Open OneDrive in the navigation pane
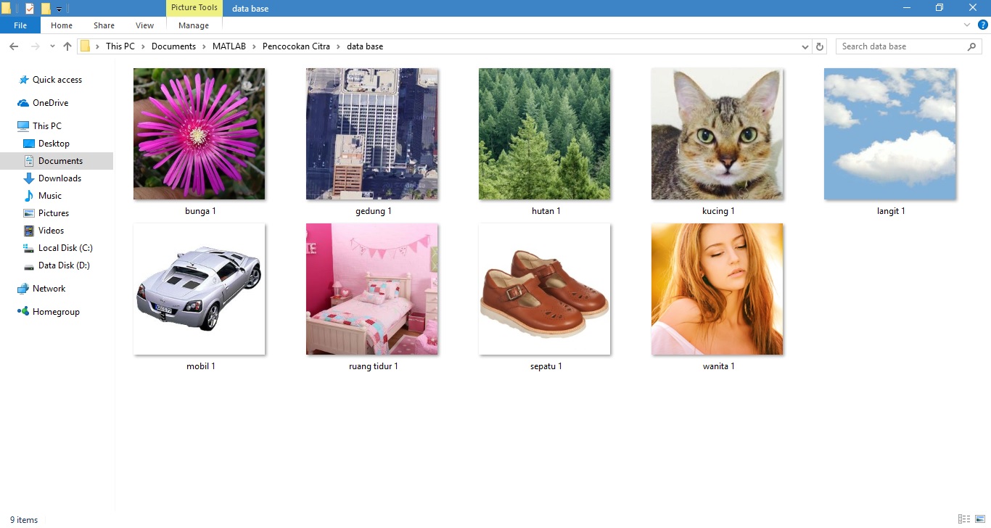Image resolution: width=991 pixels, height=528 pixels. point(50,103)
